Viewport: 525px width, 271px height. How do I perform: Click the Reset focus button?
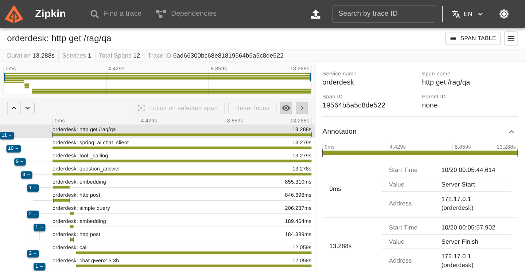point(252,108)
